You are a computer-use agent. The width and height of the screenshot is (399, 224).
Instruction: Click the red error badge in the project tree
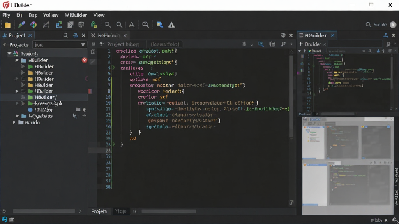[85, 60]
